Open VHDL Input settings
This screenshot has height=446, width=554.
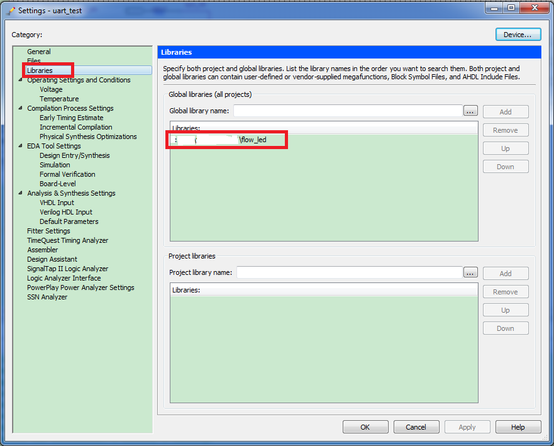pos(57,203)
